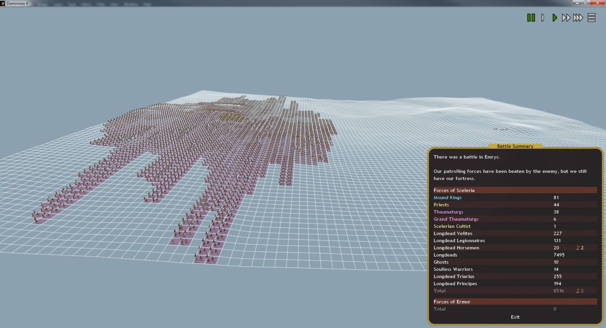The width and height of the screenshot is (606, 328).
Task: Click the Sceleria Total casualty icon
Action: tap(578, 291)
